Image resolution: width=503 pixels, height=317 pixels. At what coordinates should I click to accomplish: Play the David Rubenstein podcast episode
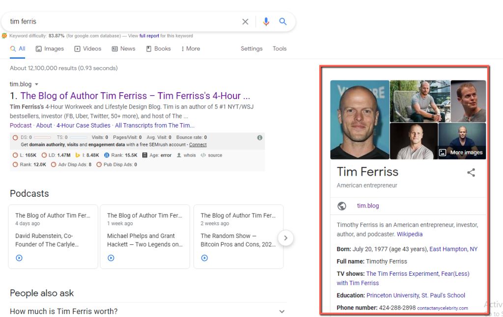19,258
